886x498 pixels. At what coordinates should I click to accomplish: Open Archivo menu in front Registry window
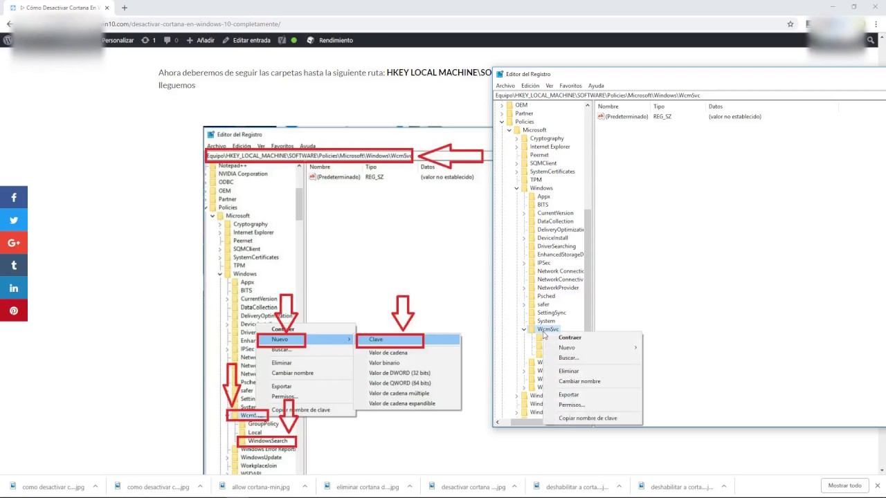(505, 86)
